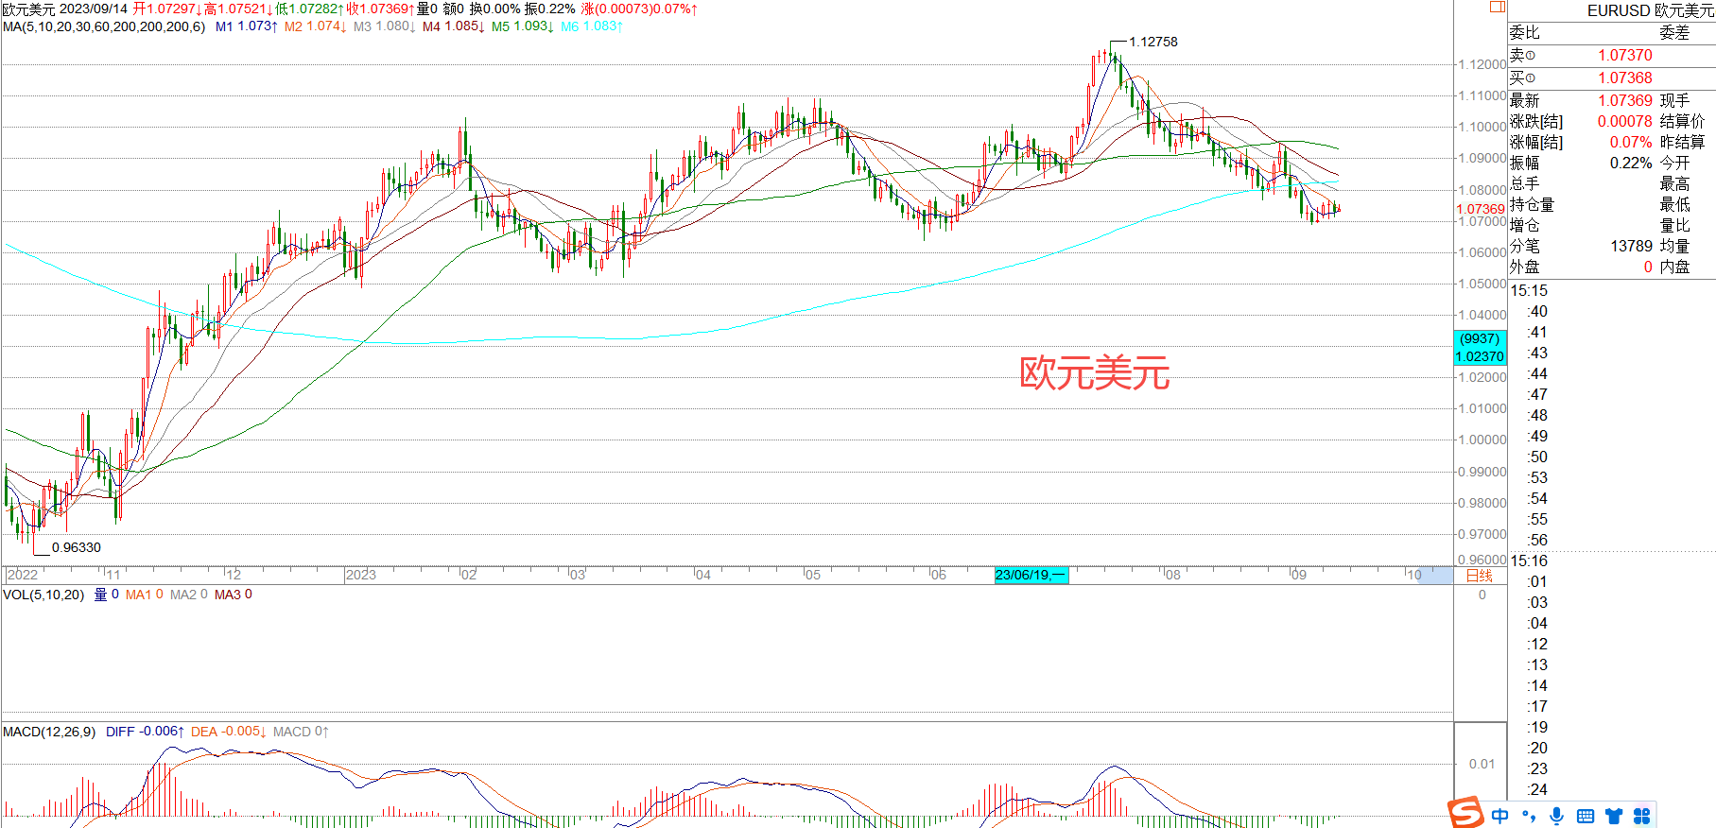Click the 委差 label
The height and width of the screenshot is (828, 1716).
coord(1674,32)
